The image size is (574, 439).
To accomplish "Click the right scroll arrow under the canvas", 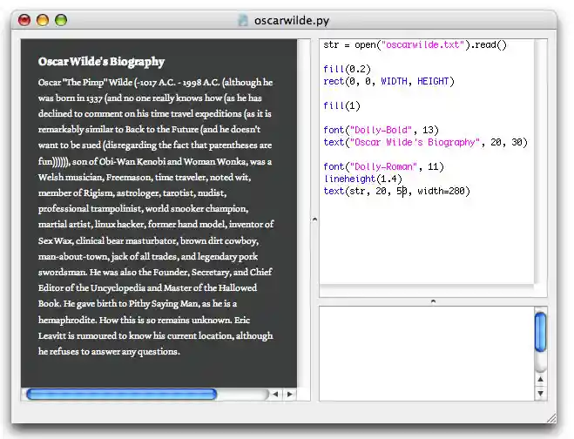I will tap(290, 395).
